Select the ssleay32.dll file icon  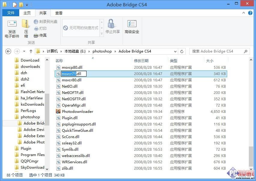click(59, 143)
